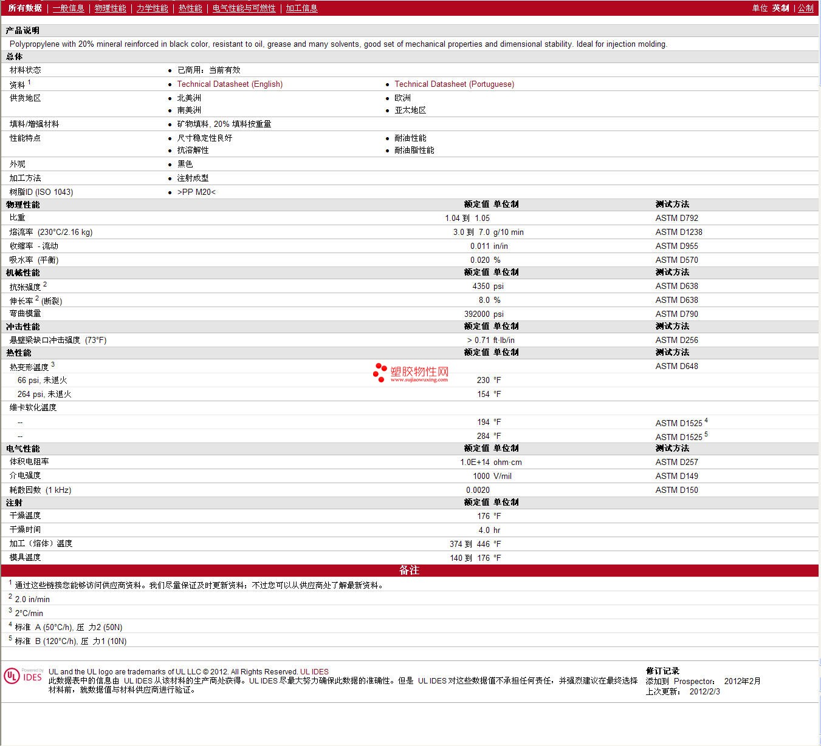
Task: Switch to the 物理性能 tab
Action: (x=110, y=8)
